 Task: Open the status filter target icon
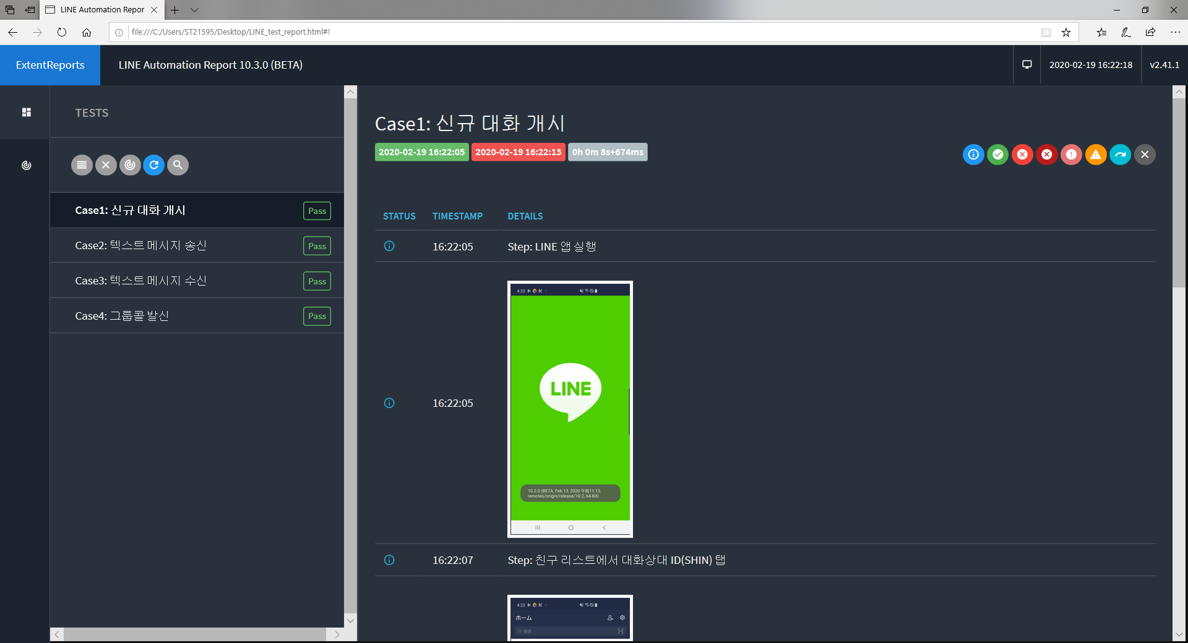(x=130, y=165)
